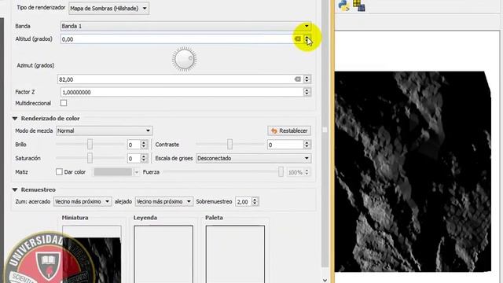The height and width of the screenshot is (283, 503).
Task: Click the Altitud spin arrows
Action: 307,39
